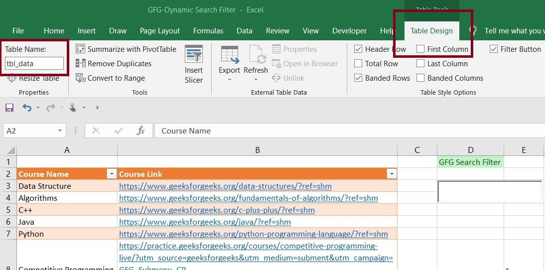Click the formula bar Cancel X icon
Screen dimensions: 545x270
coord(96,131)
